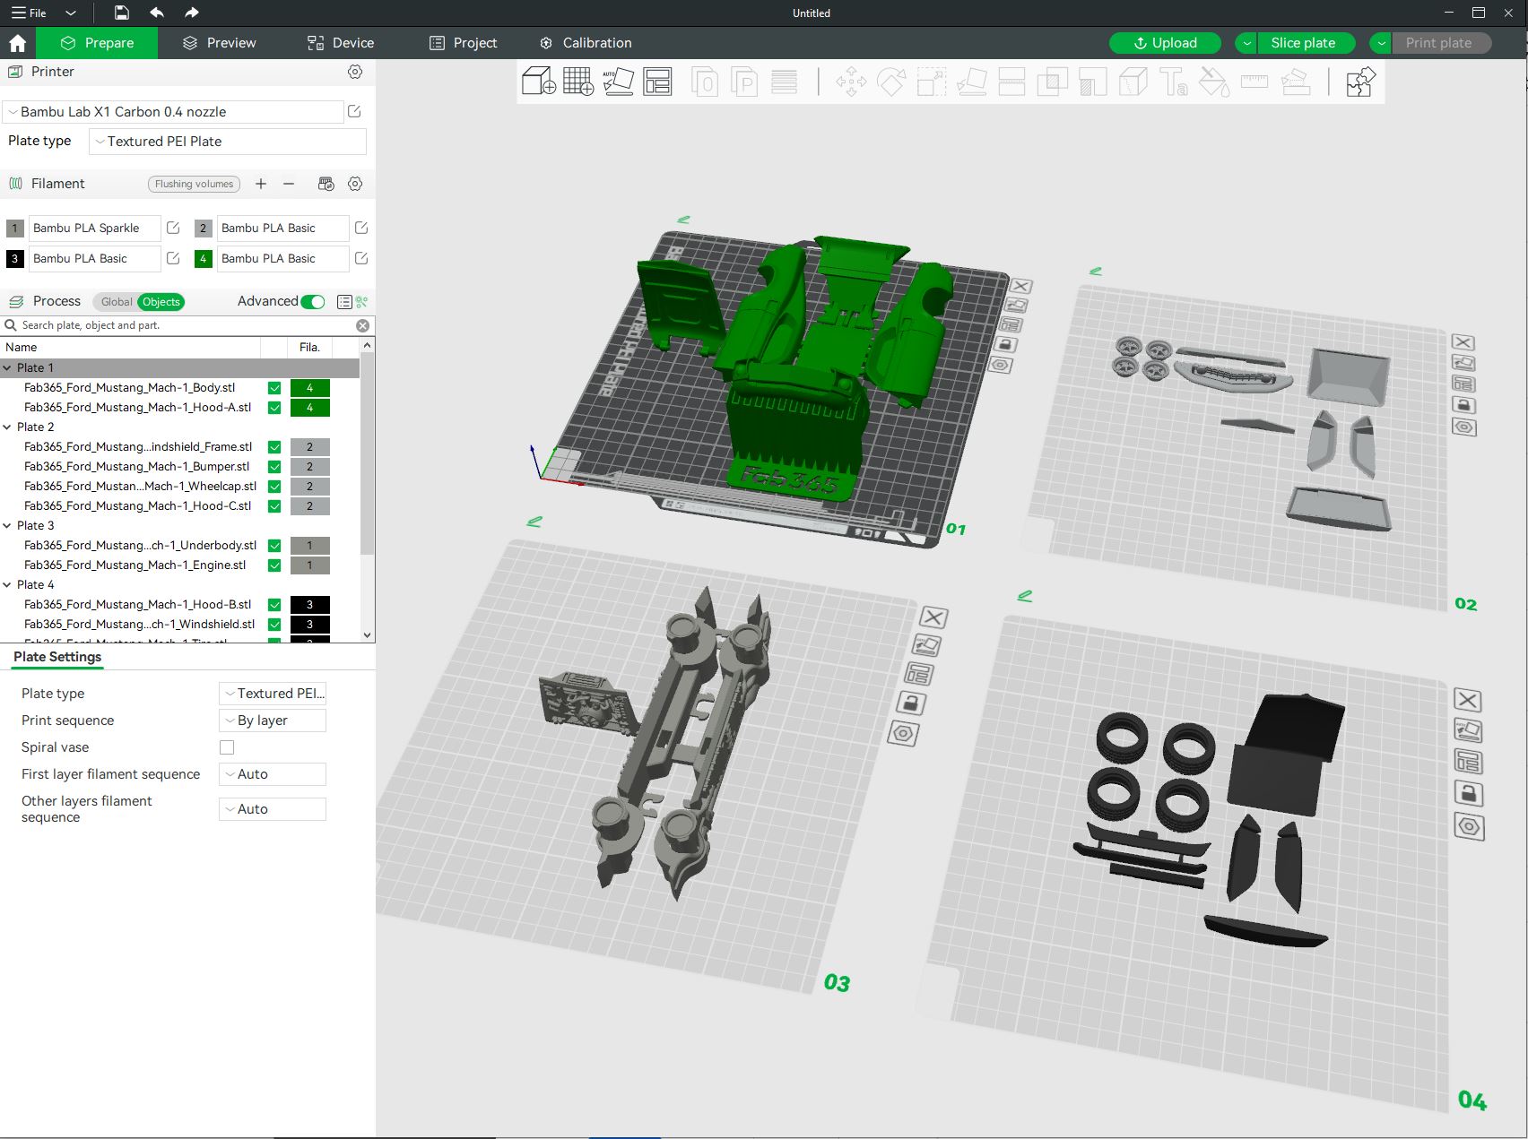Viewport: 1528px width, 1139px height.
Task: Redo action with the forward arrow icon
Action: 191,13
